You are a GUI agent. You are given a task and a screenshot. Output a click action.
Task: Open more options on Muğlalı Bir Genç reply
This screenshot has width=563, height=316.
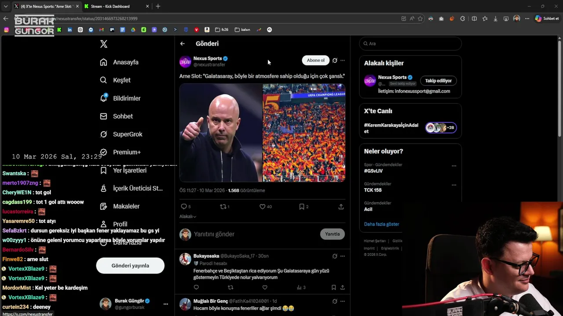coord(343,301)
